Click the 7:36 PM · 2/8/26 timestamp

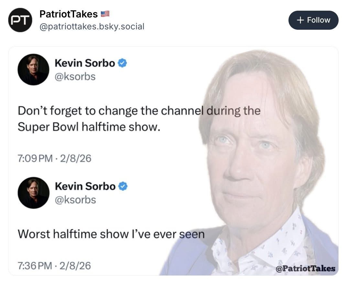54,266
